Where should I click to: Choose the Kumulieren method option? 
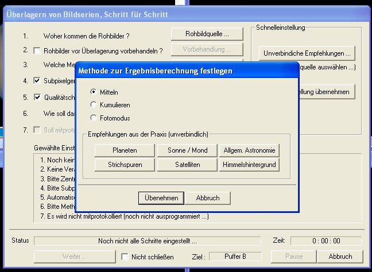(94, 105)
